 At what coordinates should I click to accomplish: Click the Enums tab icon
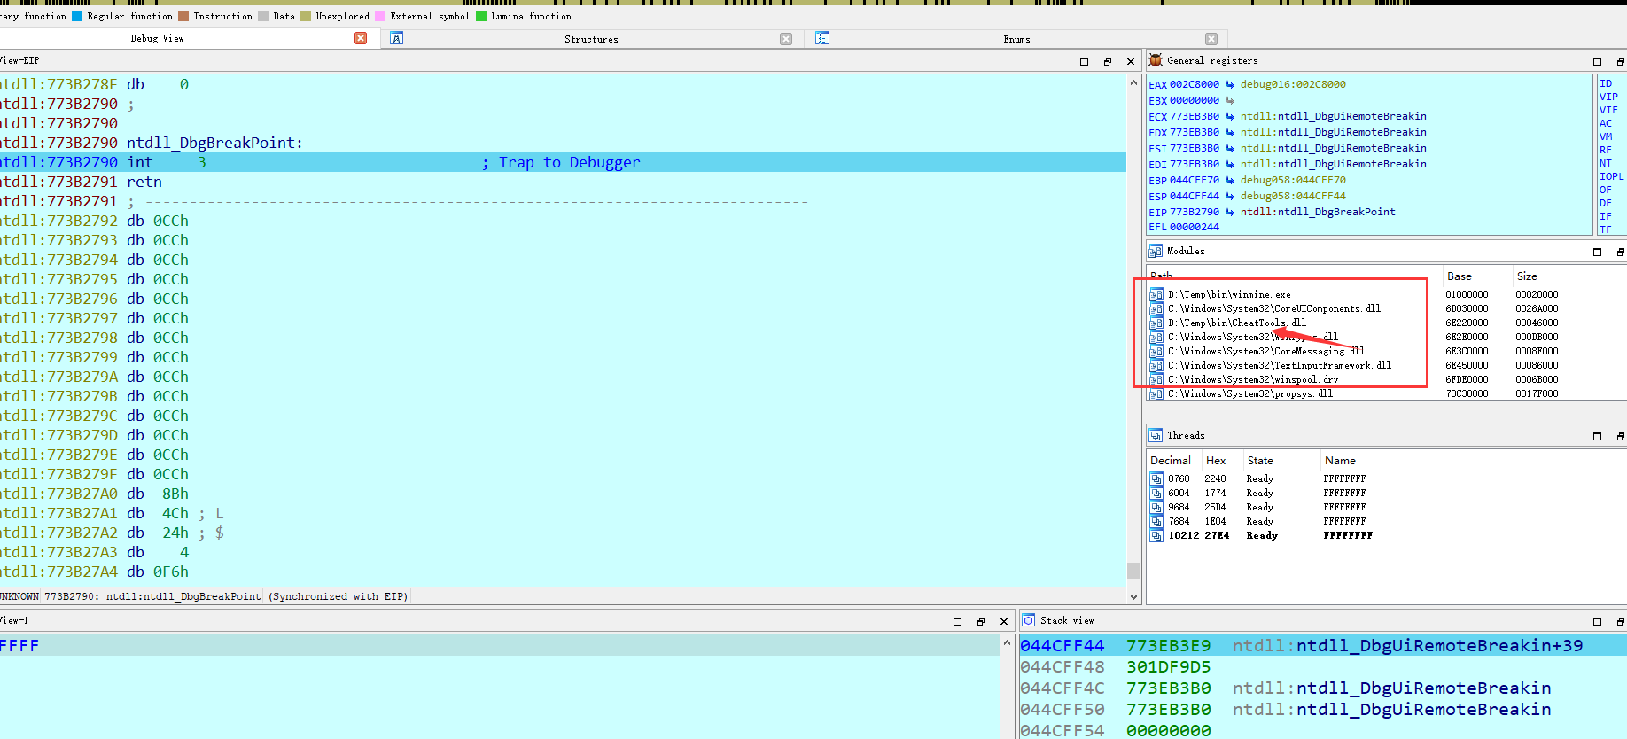click(822, 38)
